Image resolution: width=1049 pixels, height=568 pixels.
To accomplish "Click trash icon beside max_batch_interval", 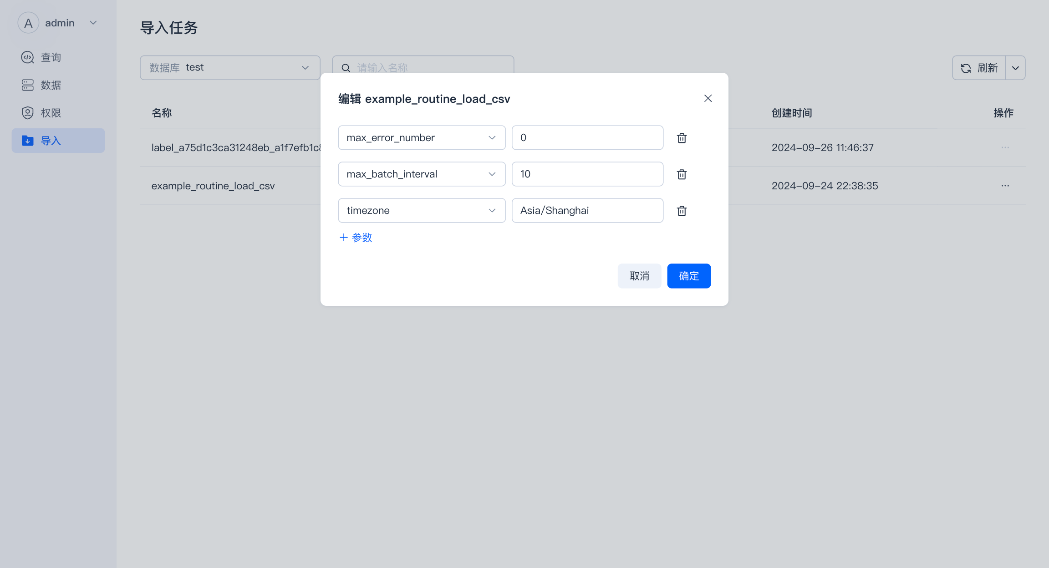I will click(682, 174).
